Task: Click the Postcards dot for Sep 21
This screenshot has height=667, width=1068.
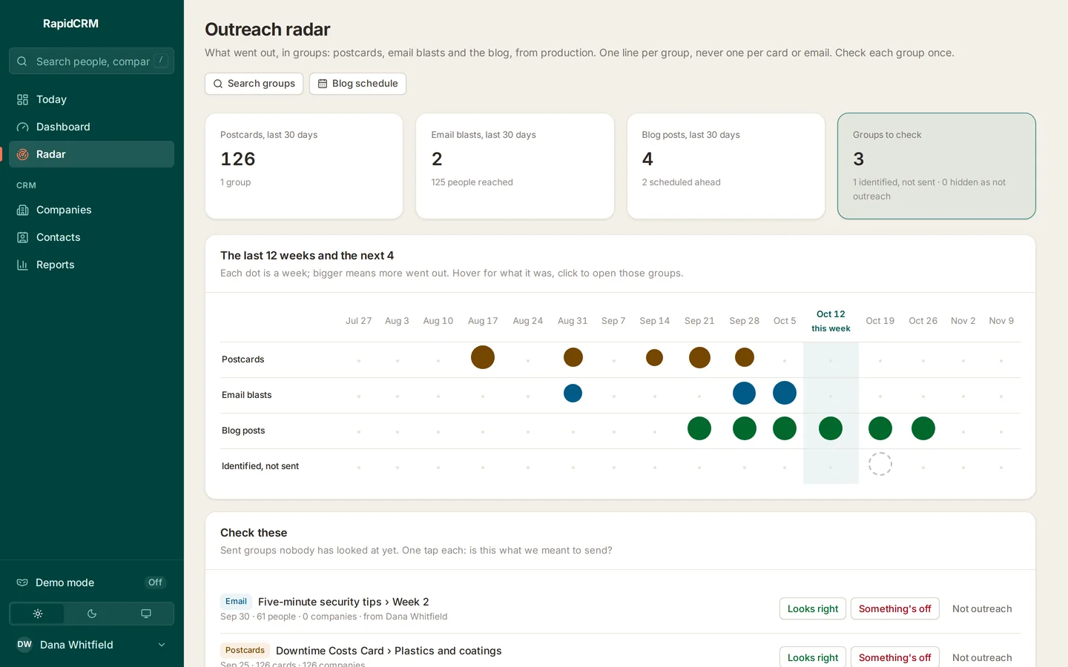Action: click(x=699, y=357)
